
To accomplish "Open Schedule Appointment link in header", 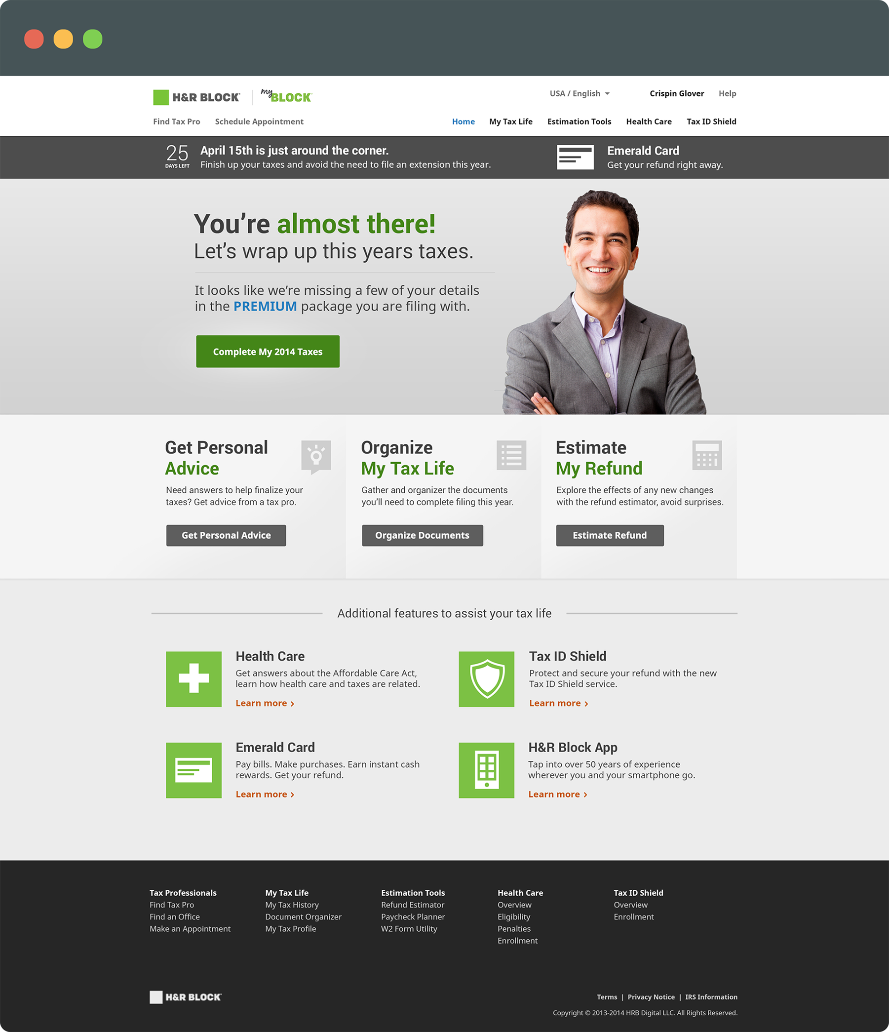I will (259, 121).
